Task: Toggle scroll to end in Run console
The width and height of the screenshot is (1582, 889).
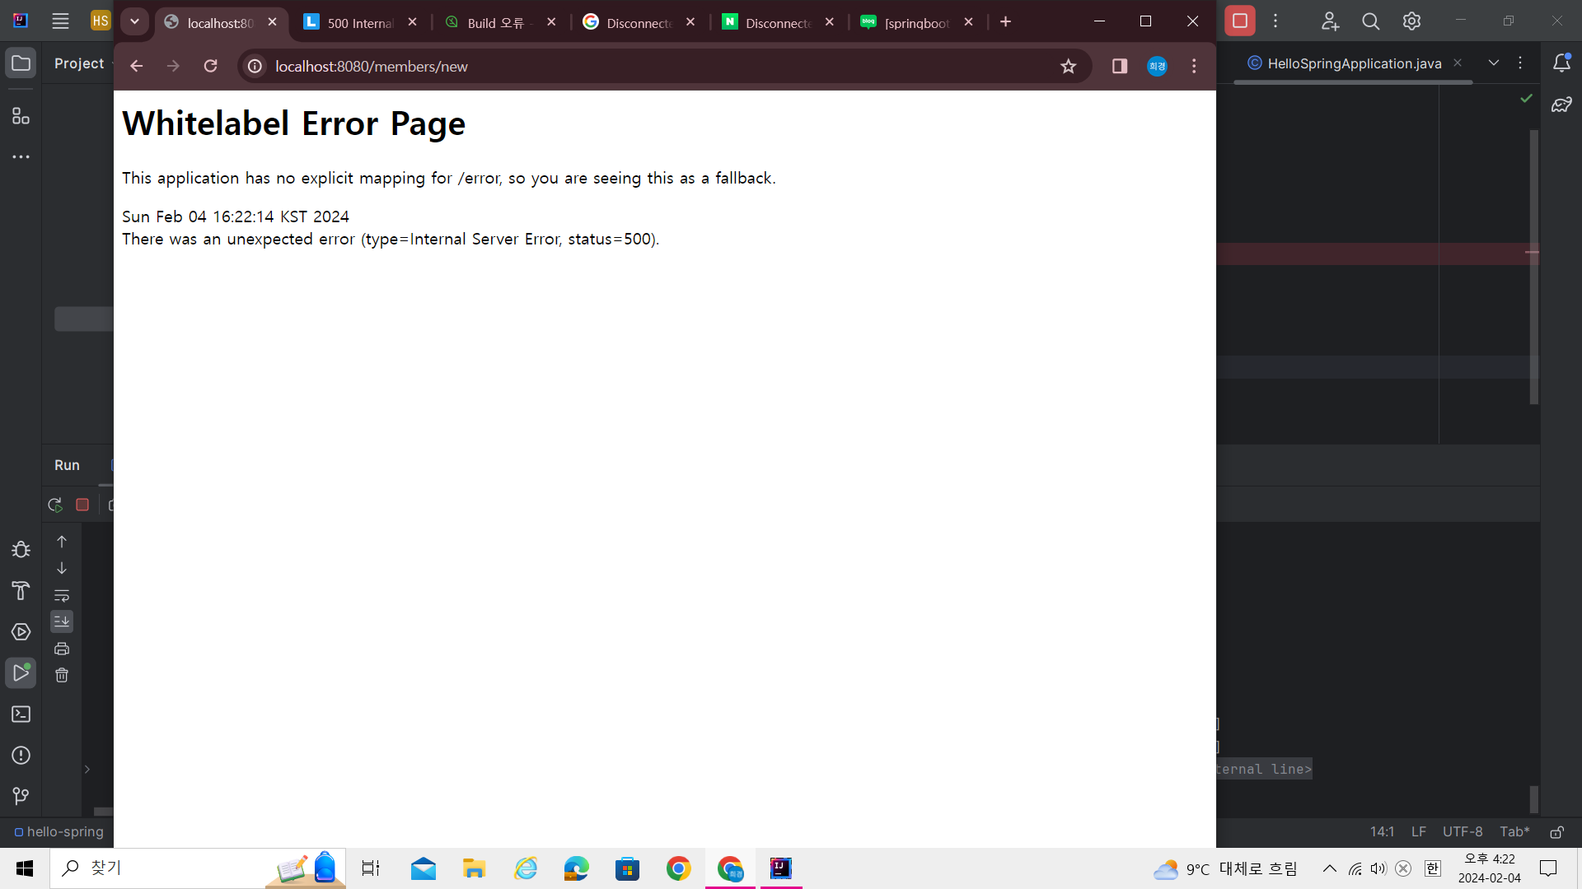Action: pos(62,621)
